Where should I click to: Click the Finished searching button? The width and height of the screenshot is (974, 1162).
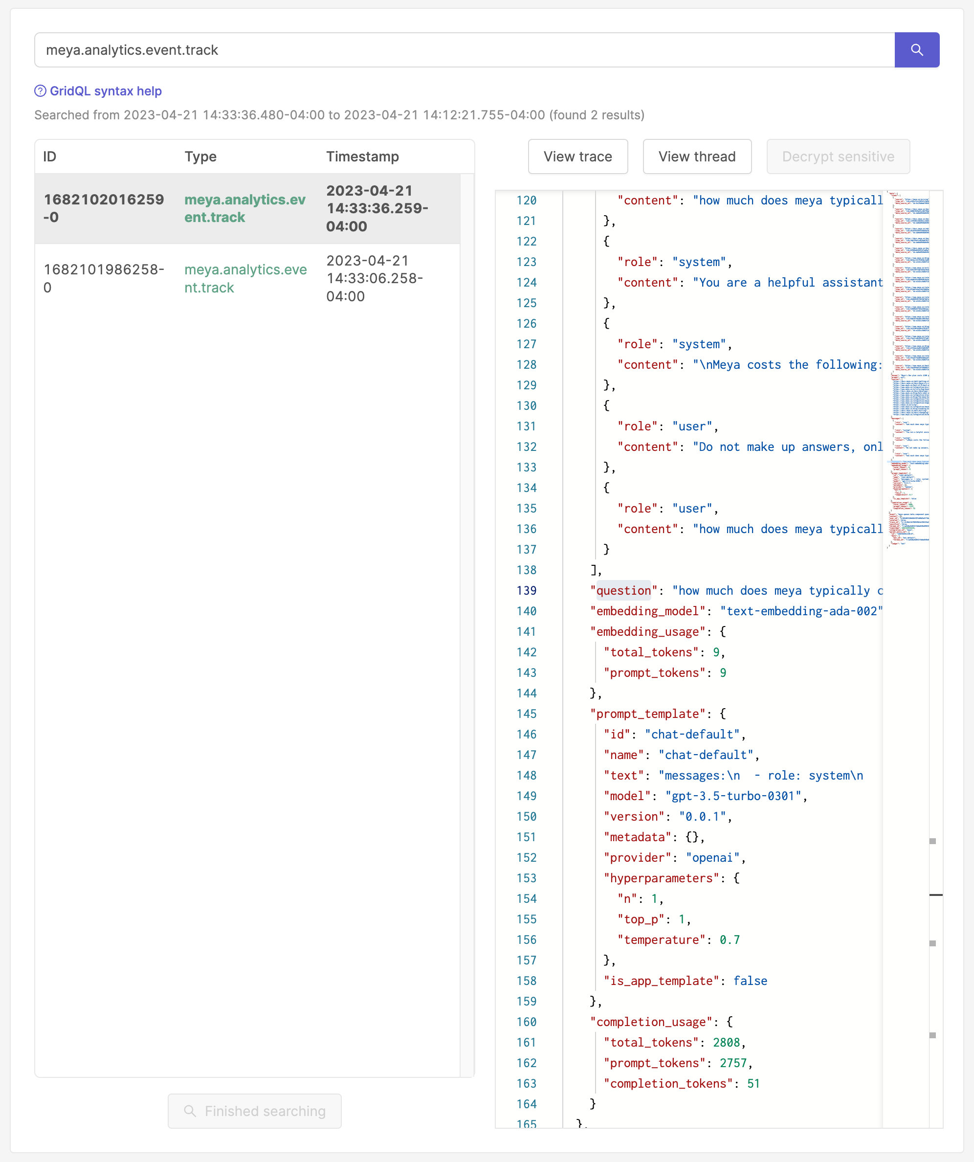click(254, 1111)
